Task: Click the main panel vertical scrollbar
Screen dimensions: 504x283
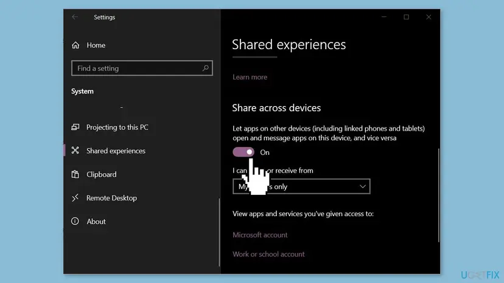Action: pyautogui.click(x=438, y=195)
